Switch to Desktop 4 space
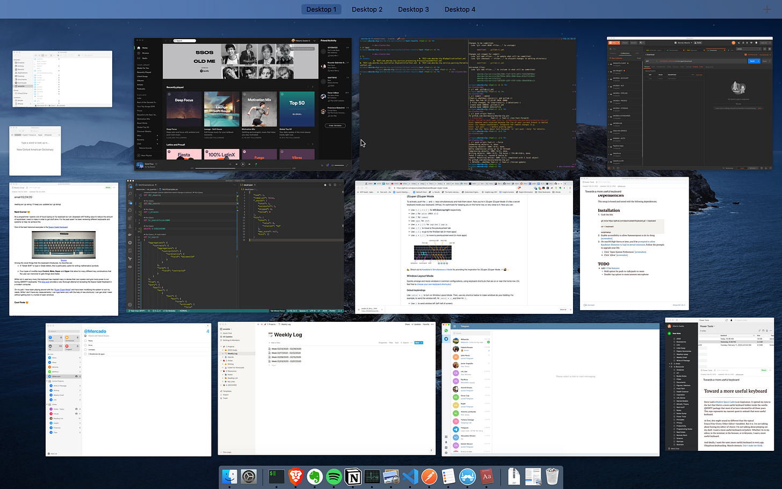Image resolution: width=782 pixels, height=489 pixels. (x=460, y=9)
